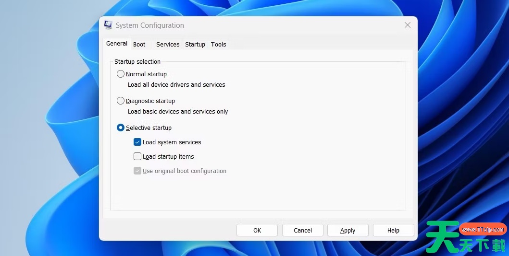Open the Boot tab
Screen dimensions: 509x256
click(x=139, y=45)
